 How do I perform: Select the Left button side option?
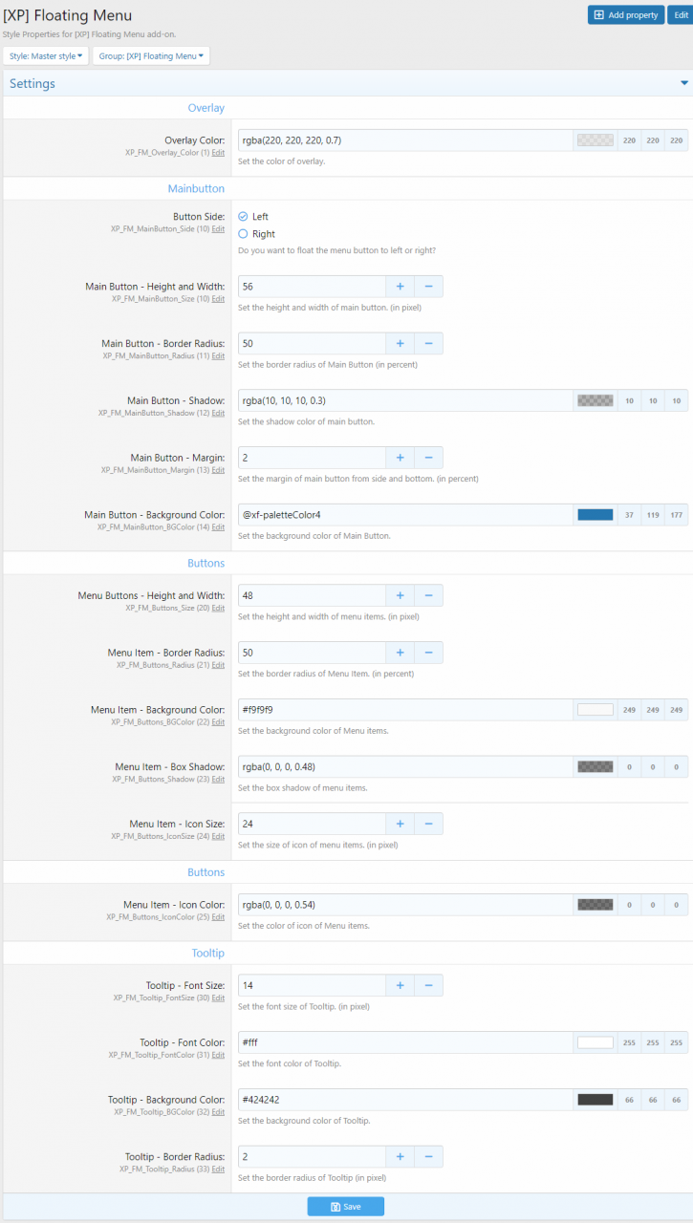pos(243,217)
